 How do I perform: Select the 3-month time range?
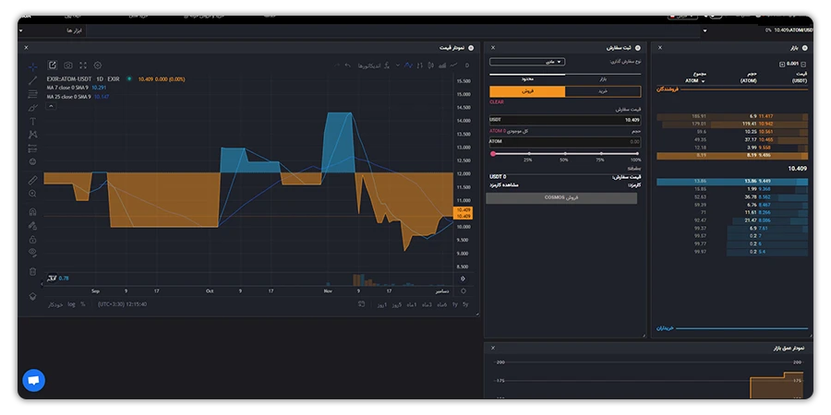(427, 304)
